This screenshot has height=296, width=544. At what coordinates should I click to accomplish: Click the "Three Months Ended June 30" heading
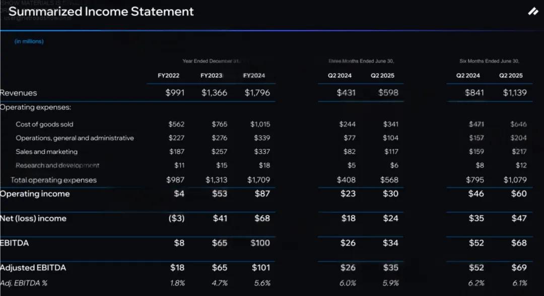point(361,61)
